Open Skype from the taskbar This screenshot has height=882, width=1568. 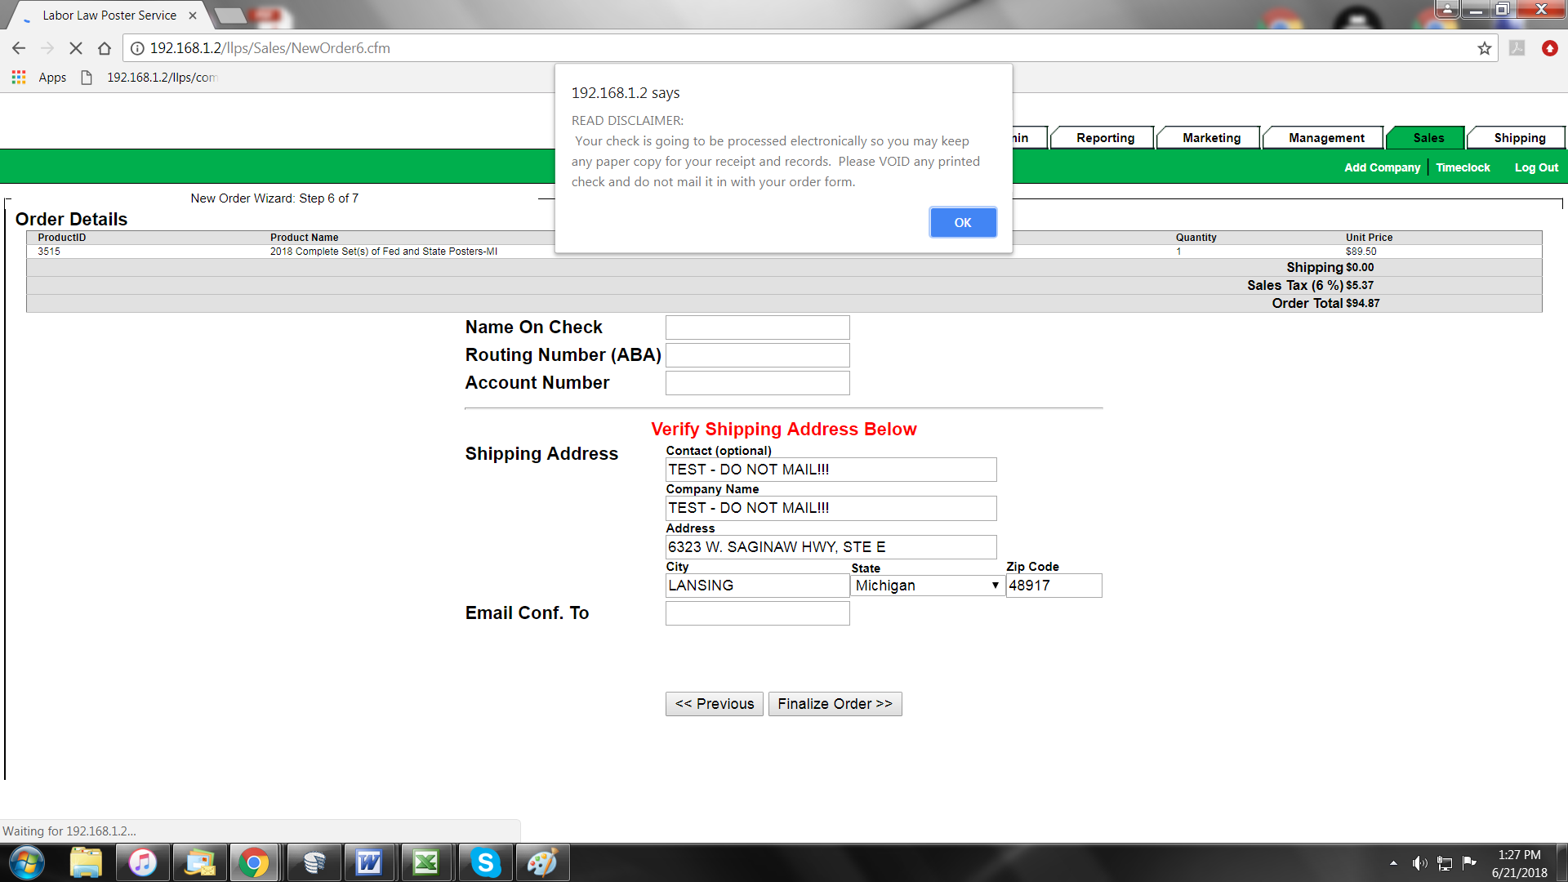click(x=485, y=862)
